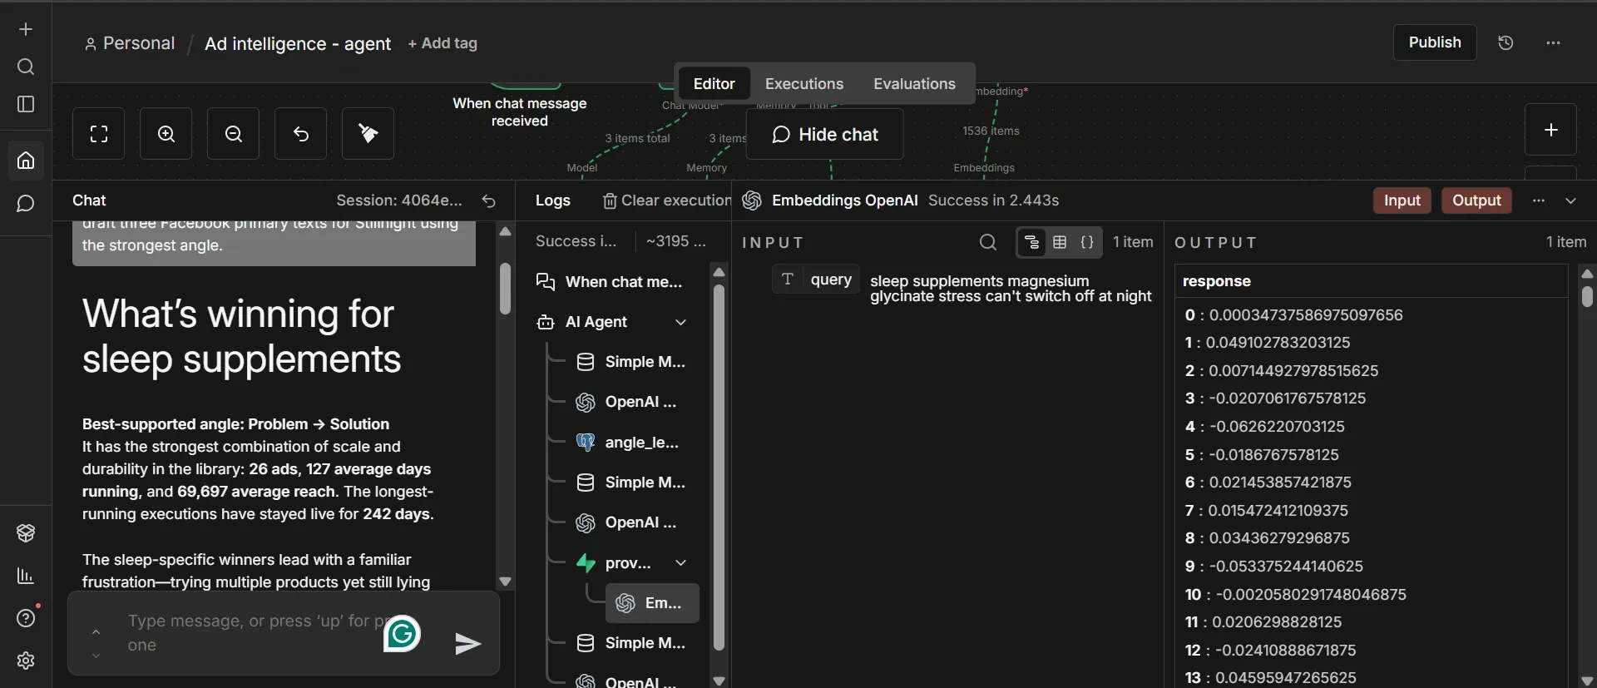Switch input view to JSON mode
The image size is (1597, 688).
[1087, 242]
